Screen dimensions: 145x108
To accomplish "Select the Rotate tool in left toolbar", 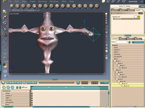I will pos(4,23).
